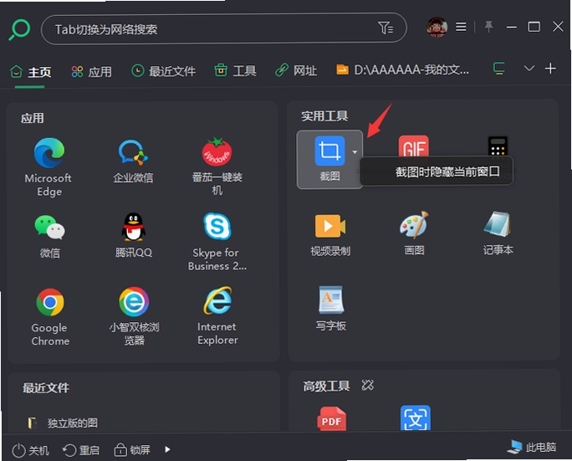This screenshot has height=461, width=572.
Task: Click the 最近文件 section heading
Action: point(46,387)
